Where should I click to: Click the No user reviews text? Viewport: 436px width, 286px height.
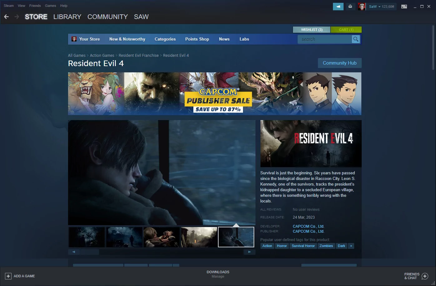306,210
